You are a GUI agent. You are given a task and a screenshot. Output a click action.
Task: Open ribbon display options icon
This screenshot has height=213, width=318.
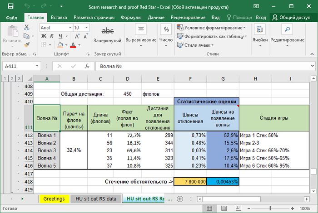pos(256,6)
